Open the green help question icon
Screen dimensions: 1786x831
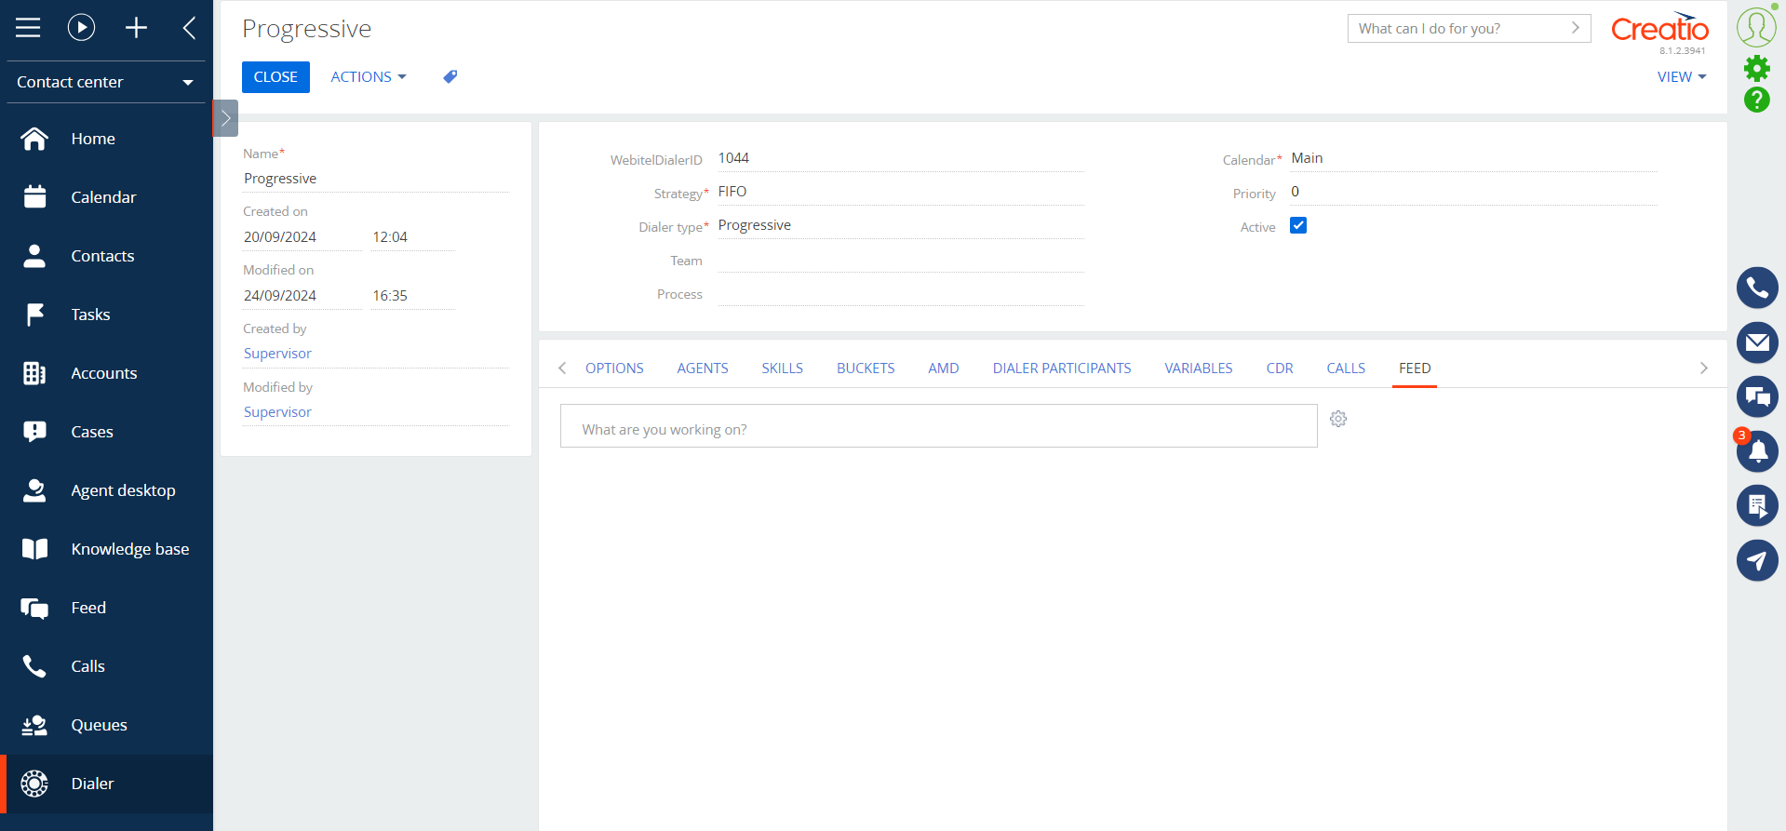pyautogui.click(x=1756, y=100)
